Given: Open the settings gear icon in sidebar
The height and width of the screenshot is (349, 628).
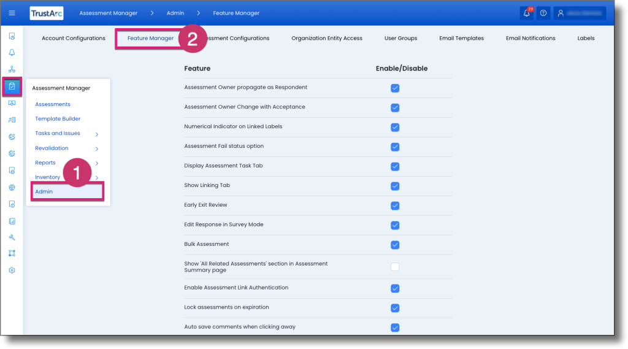Looking at the screenshot, I should pos(12,270).
